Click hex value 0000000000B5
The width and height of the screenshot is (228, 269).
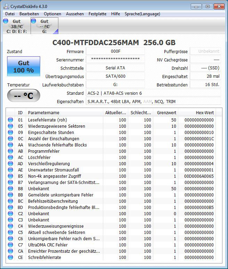click(x=199, y=208)
